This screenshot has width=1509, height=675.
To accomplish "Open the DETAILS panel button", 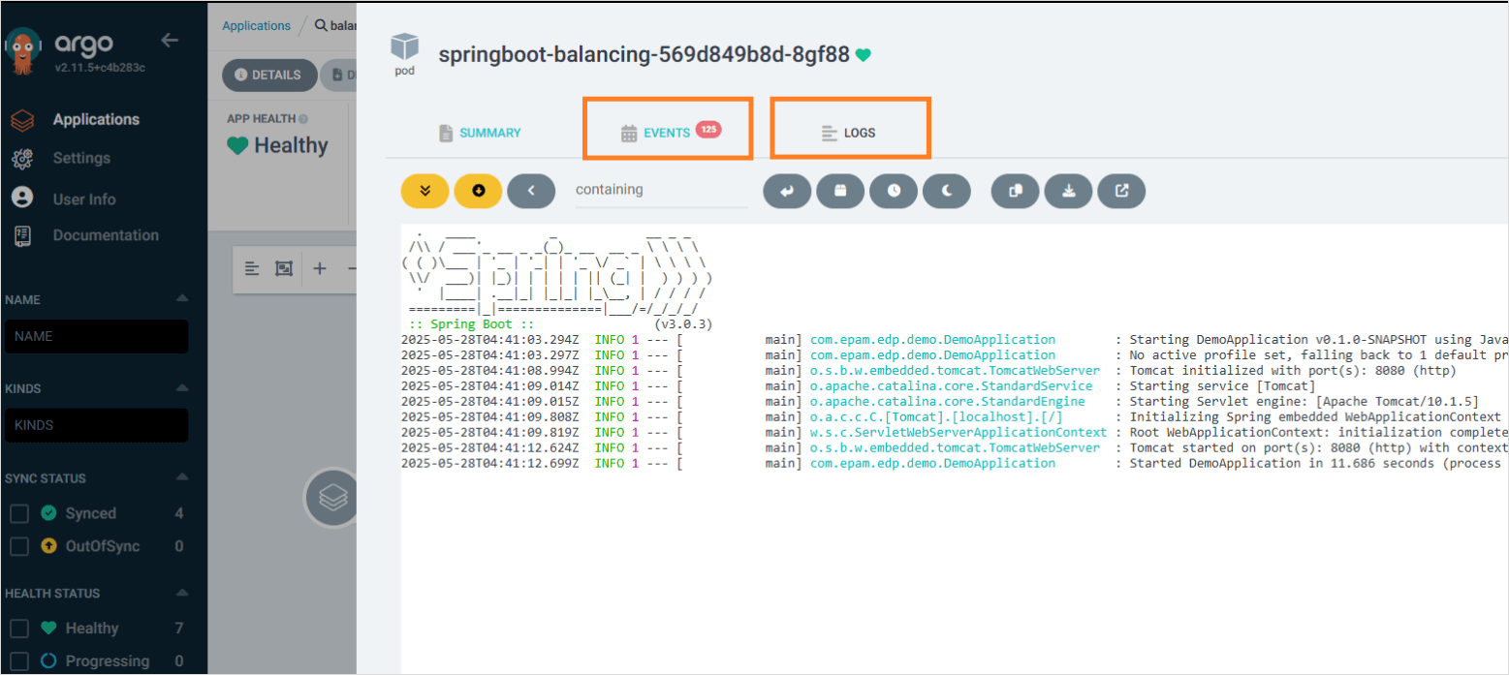I will (x=268, y=75).
